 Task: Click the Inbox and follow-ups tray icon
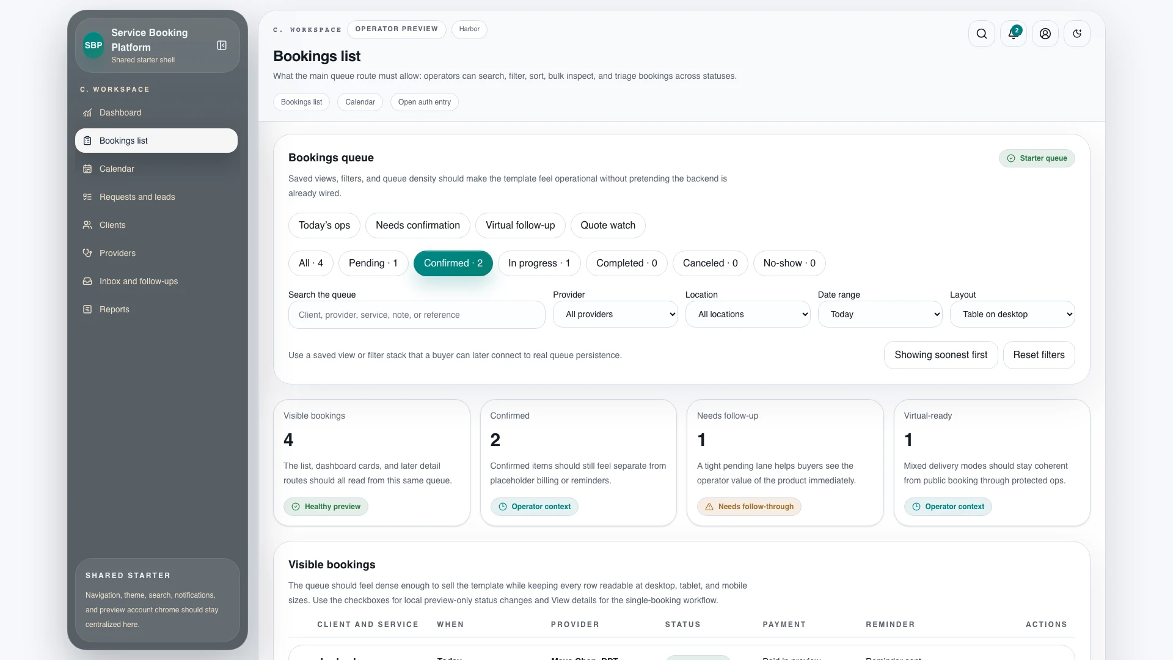click(x=87, y=281)
